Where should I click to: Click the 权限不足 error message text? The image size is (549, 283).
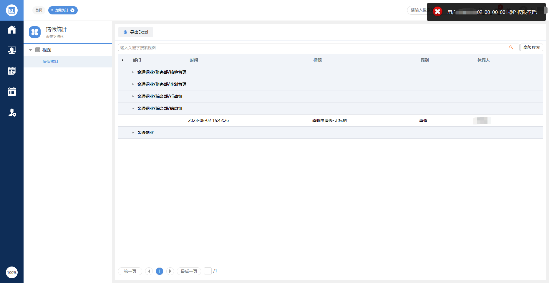coord(527,12)
